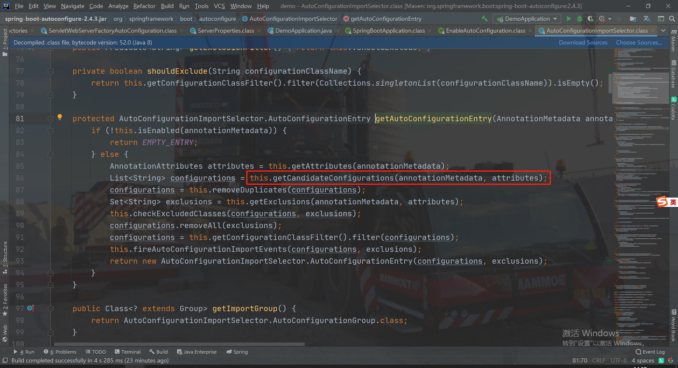Viewport: 678px width, 368px height.
Task: Expand the profiler run options arrow
Action: (x=610, y=19)
